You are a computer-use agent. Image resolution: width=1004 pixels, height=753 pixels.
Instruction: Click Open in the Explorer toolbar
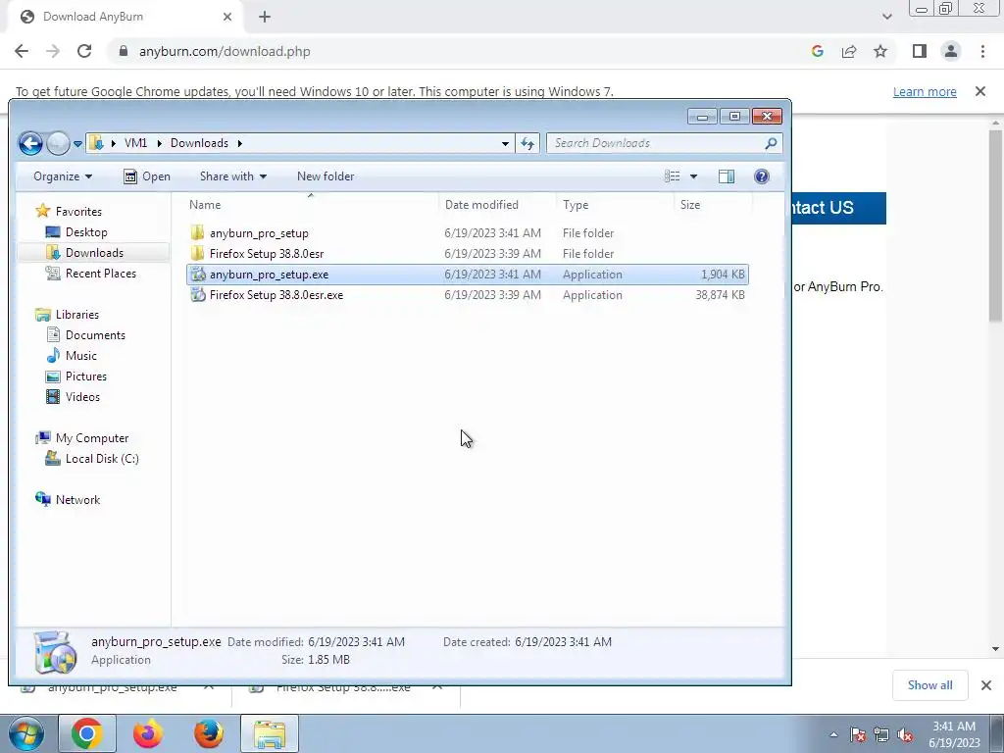point(147,176)
